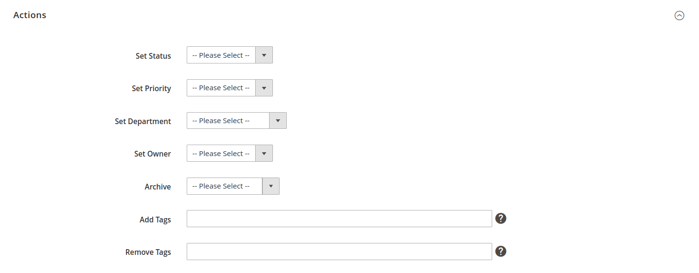Click the 'Set Priority' field label

pos(151,89)
